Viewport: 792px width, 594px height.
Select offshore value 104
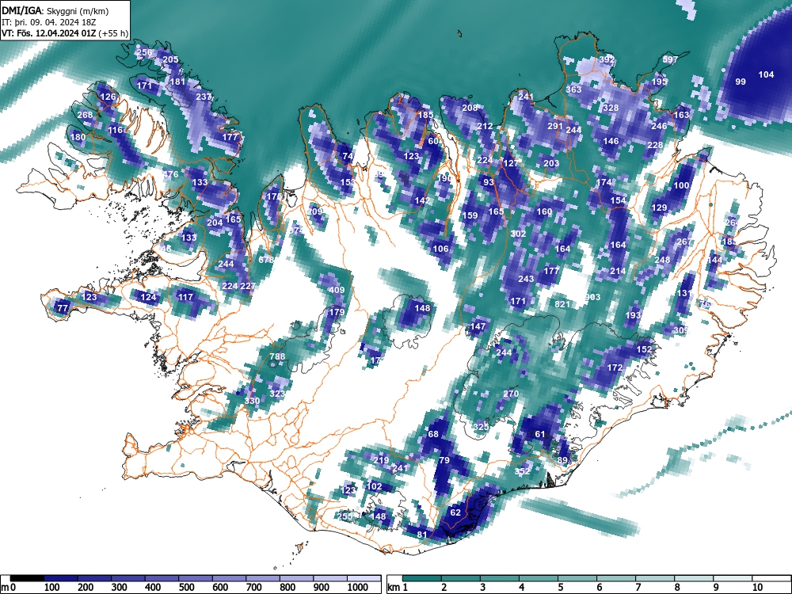pyautogui.click(x=766, y=74)
